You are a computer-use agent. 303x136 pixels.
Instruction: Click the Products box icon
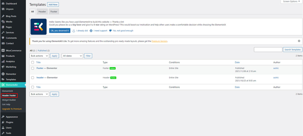(3, 56)
